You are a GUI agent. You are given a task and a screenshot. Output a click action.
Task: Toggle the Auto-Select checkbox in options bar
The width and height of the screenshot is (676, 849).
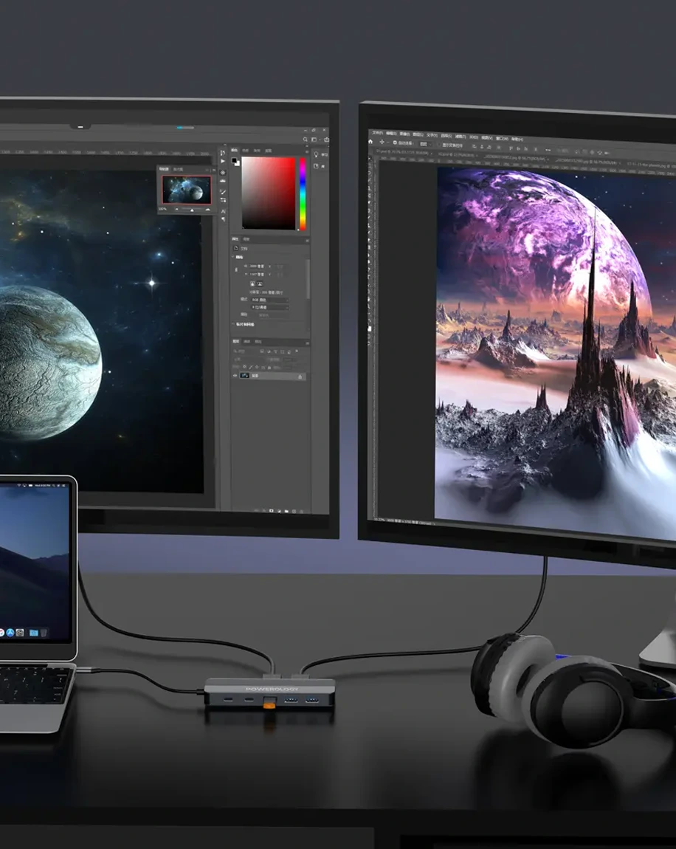395,143
